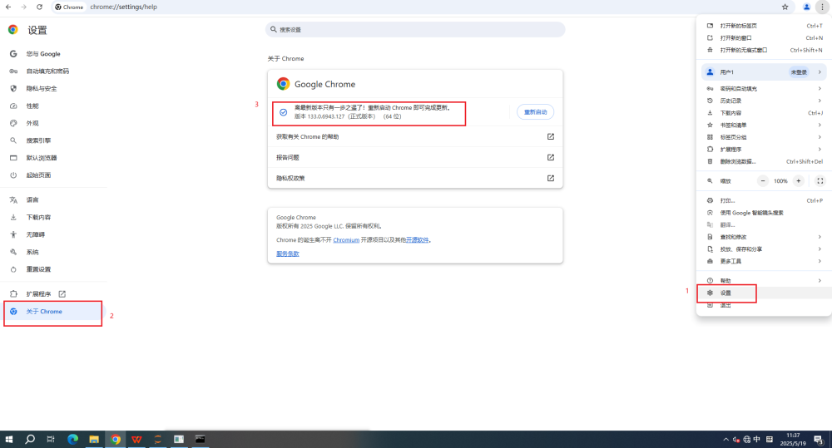Viewport: 832px width, 448px height.
Task: Choose 打印... from the Chrome menu
Action: (764, 200)
